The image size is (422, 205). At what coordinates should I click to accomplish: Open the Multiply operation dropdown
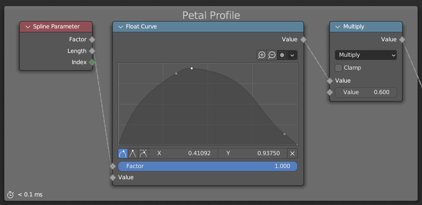pos(366,55)
